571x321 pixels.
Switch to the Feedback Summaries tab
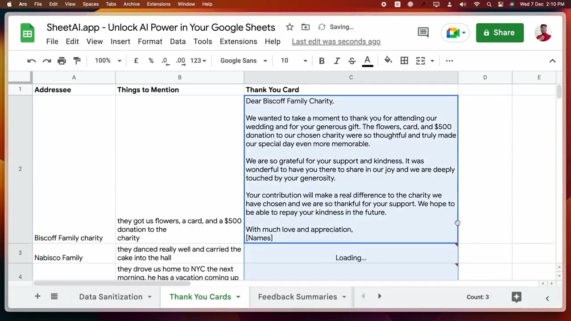[x=298, y=296]
